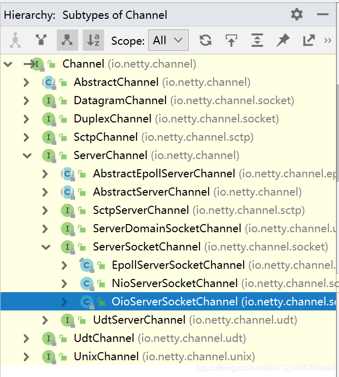Screen dimensions: 339x377
Task: Click the interface icon beside DatagramChannel
Action: tap(49, 101)
